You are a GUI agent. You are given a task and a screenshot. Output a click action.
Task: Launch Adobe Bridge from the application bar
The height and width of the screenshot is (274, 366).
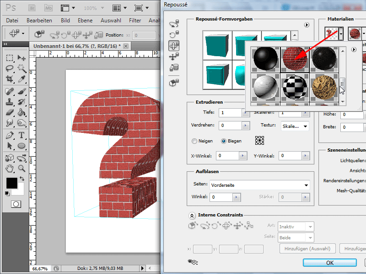coord(32,8)
